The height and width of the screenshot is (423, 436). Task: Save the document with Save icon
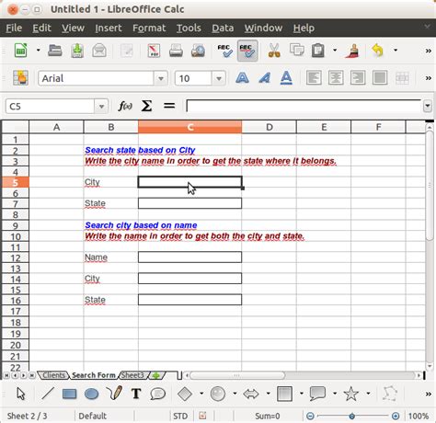coord(77,51)
